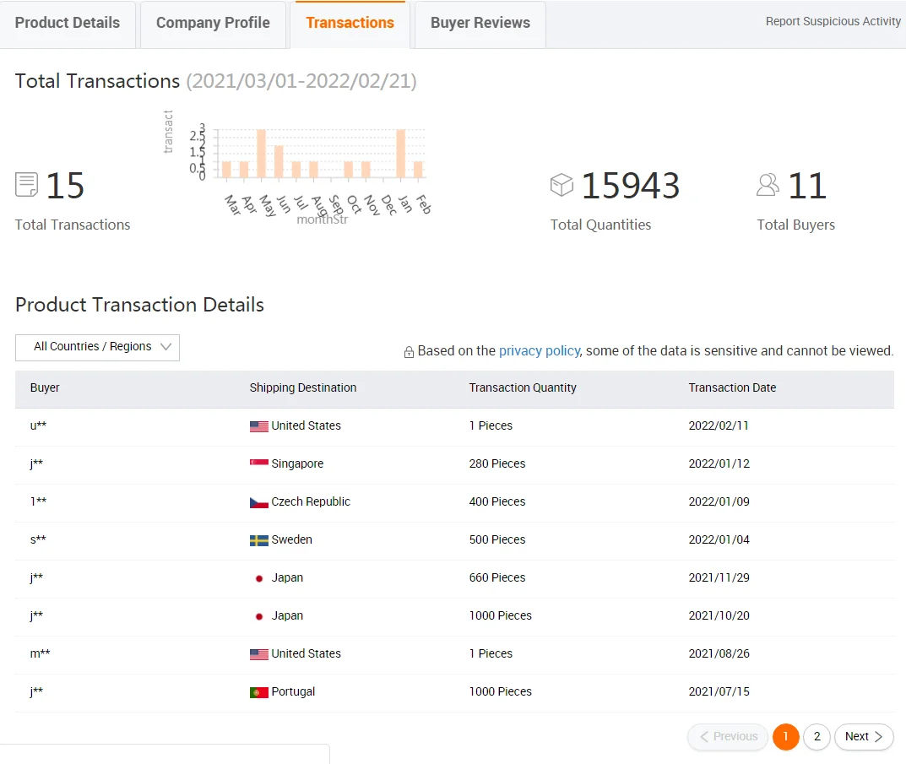Switch to the Product Details tab
906x764 pixels.
[x=68, y=23]
